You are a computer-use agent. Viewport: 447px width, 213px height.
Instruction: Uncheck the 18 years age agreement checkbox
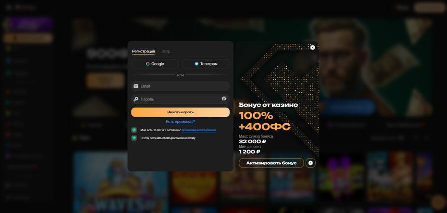(x=134, y=130)
